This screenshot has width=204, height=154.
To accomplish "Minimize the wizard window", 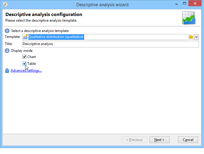I will click(177, 4).
